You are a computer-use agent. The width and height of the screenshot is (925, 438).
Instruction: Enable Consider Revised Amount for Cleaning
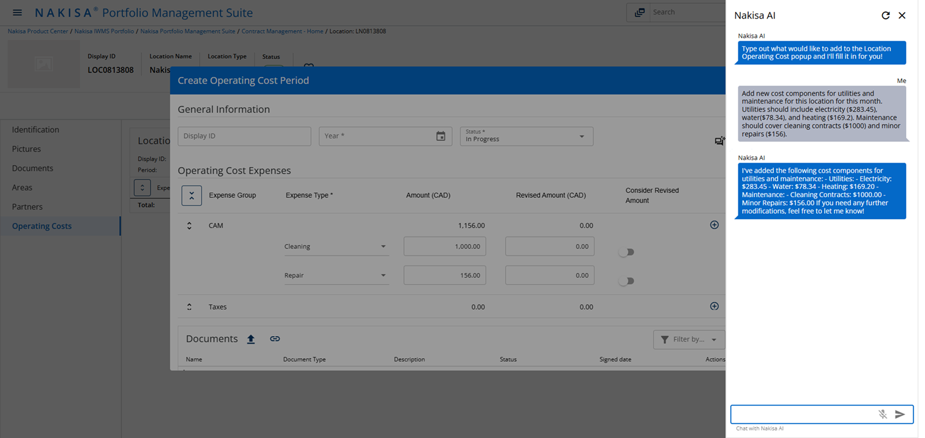tap(626, 252)
